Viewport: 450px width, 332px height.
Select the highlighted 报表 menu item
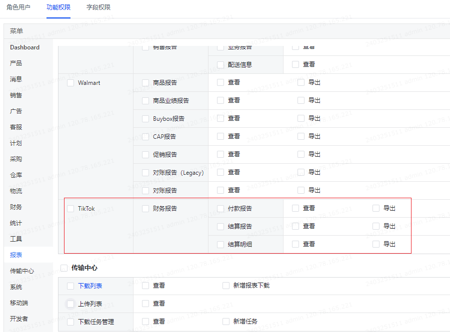point(16,255)
